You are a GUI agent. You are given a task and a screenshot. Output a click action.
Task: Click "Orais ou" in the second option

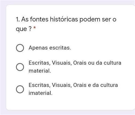click(84, 63)
